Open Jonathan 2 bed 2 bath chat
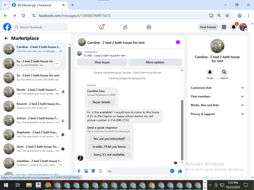Image resolution: width=254 pixels, height=190 pixels. (x=34, y=163)
